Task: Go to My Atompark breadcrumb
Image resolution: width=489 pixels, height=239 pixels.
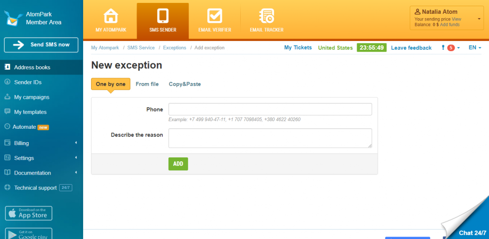Action: pos(105,48)
